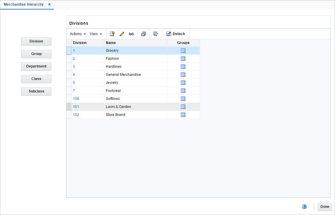Select the Softlines name cell
Viewport: 335px width, 215px height.
click(136, 98)
